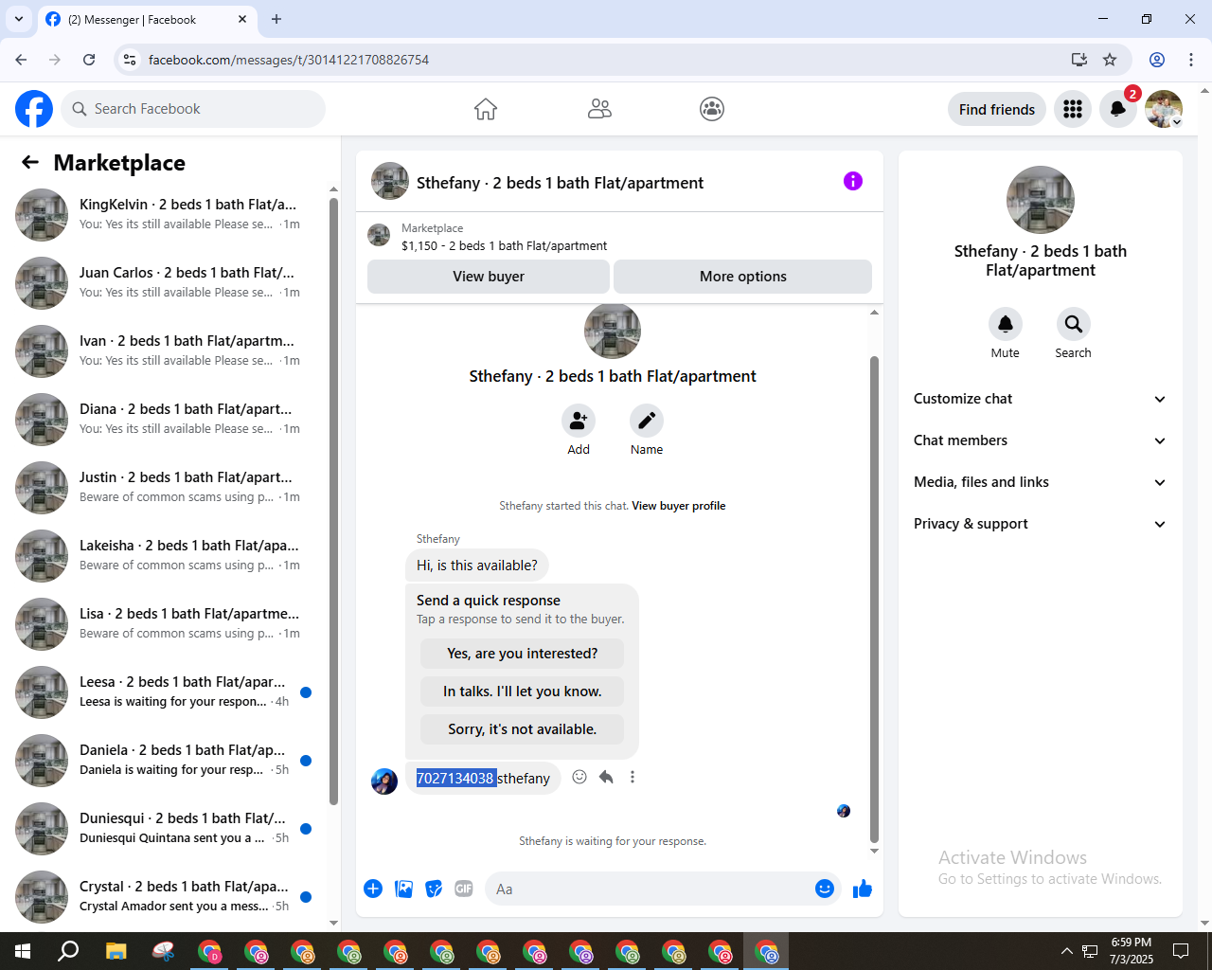
Task: Click listing thumbnail in Marketplace banner
Action: 379,235
